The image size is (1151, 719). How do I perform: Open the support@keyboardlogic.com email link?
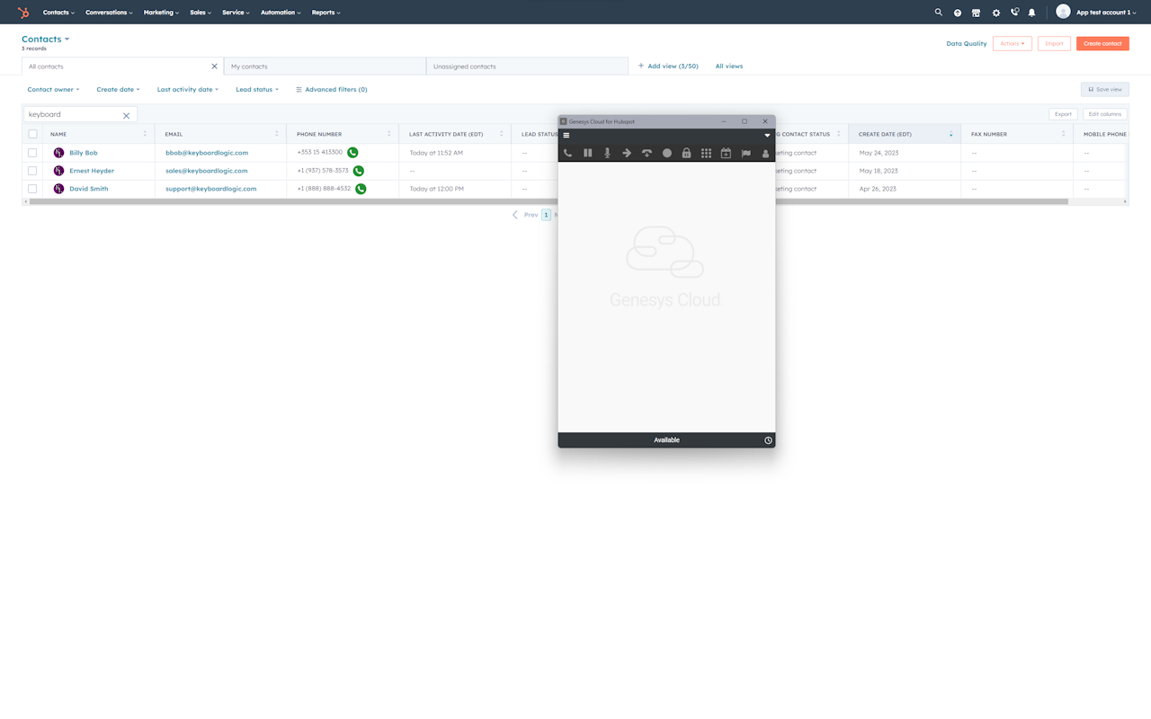[210, 189]
